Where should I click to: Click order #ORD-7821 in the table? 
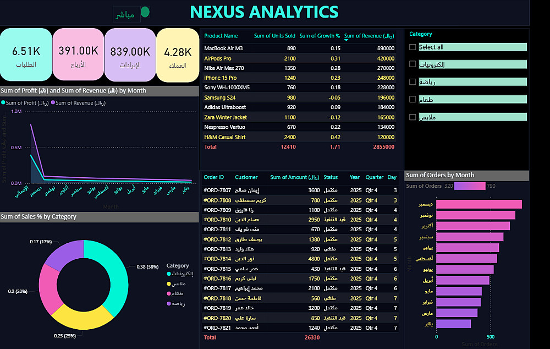click(x=217, y=328)
